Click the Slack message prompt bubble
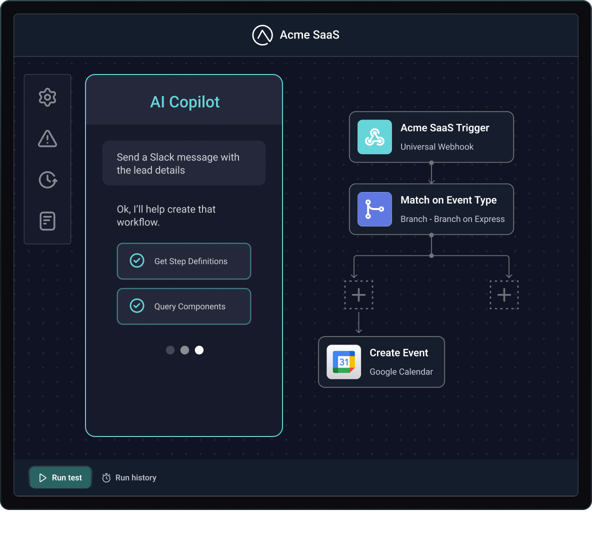The height and width of the screenshot is (560, 592). (x=184, y=163)
